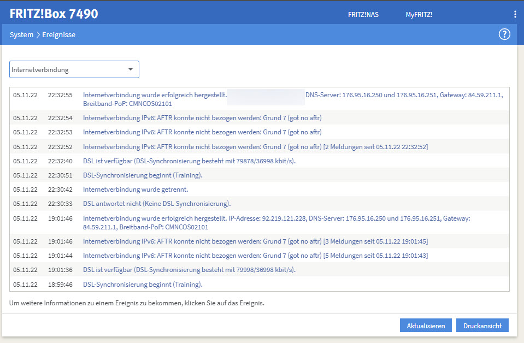Open the help question mark icon

[504, 34]
